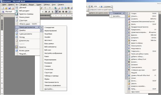Image resolution: width=161 pixels, height=95 pixels.
Task: Click the Underline (Ч) formatting icon
Action: pos(52,12)
